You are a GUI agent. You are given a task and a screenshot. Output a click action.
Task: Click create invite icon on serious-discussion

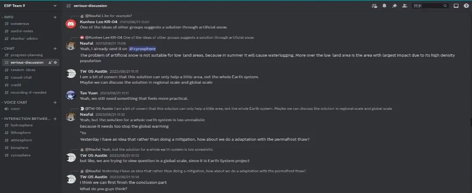(x=50, y=62)
